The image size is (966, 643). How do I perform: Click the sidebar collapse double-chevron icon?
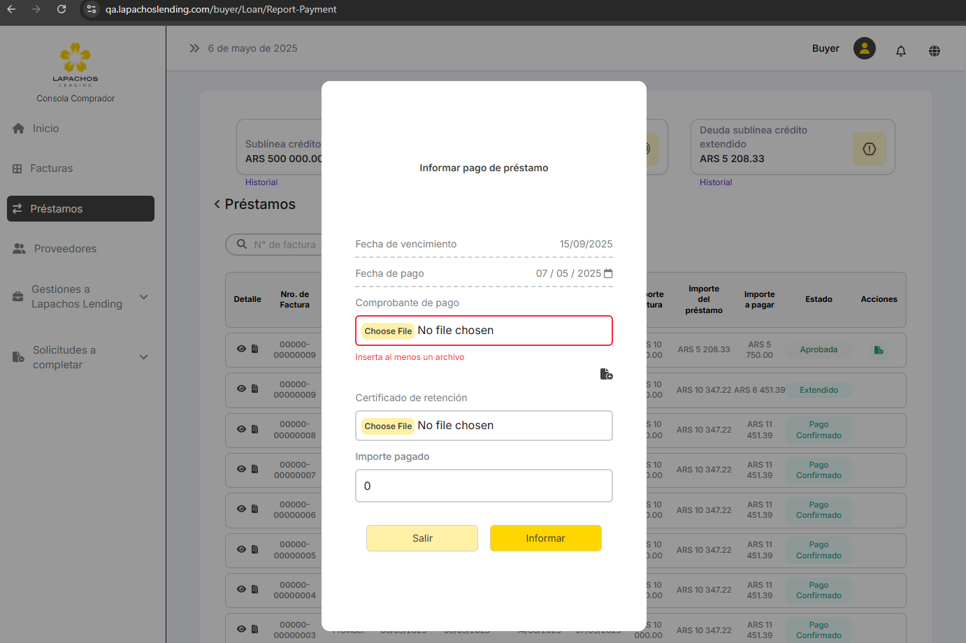(x=194, y=48)
